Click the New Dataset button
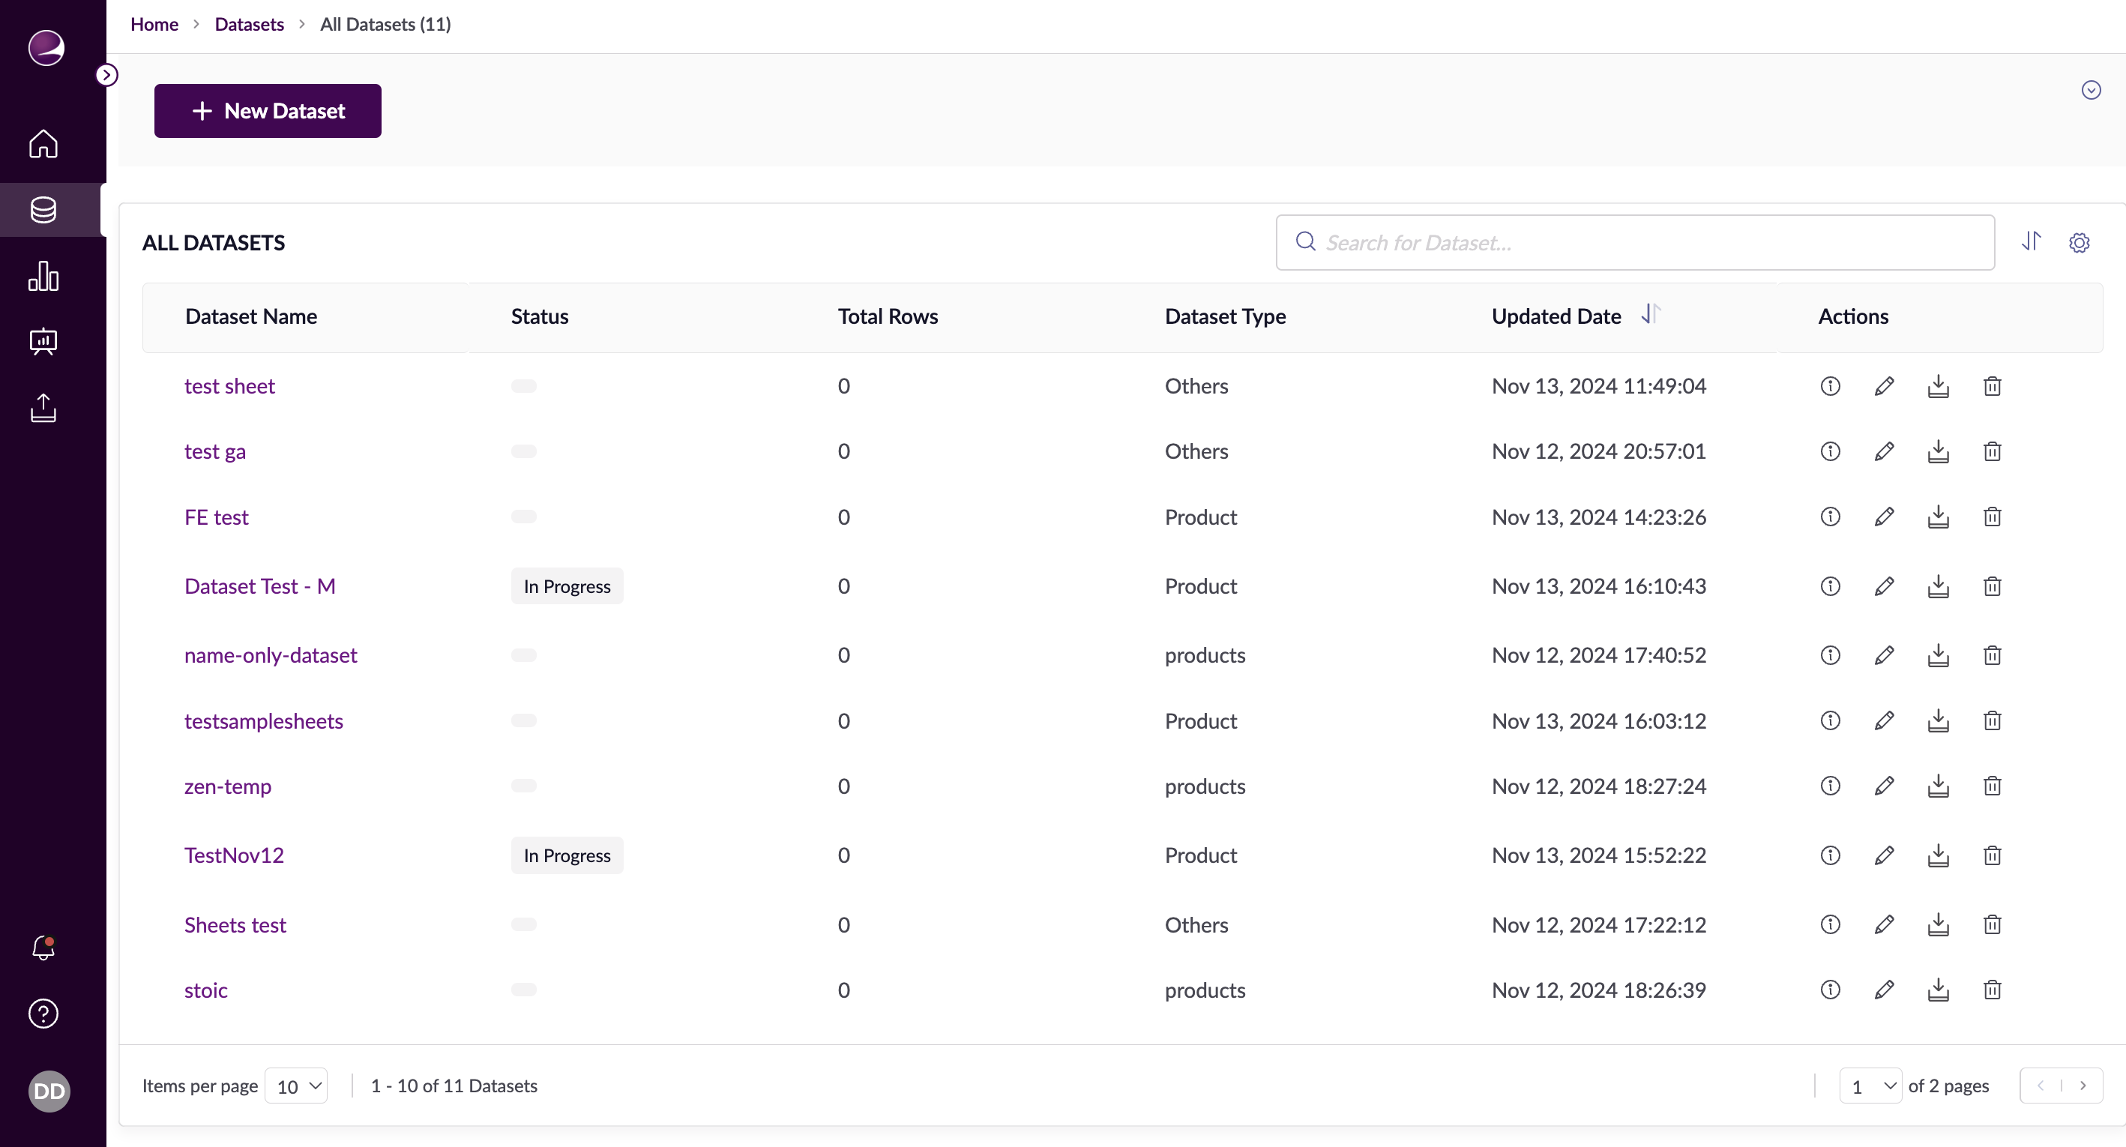The width and height of the screenshot is (2126, 1147). pos(268,110)
